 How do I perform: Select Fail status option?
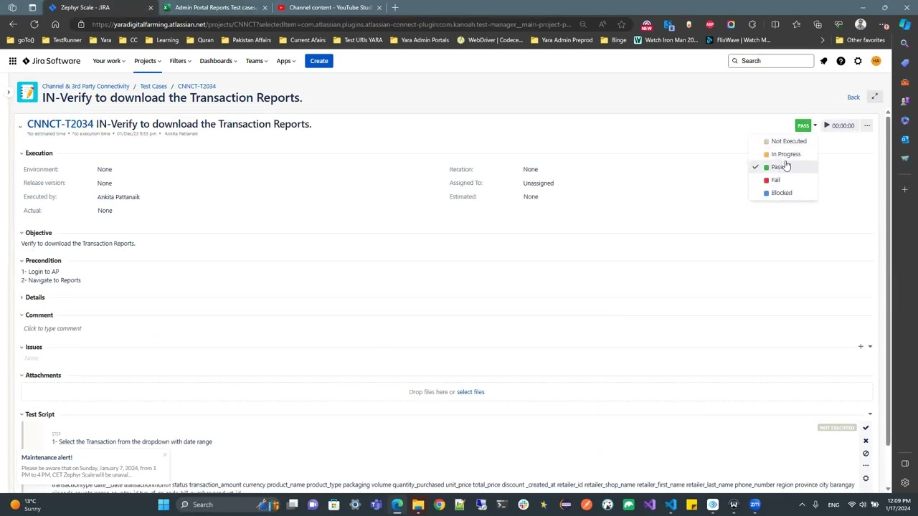[x=783, y=180]
